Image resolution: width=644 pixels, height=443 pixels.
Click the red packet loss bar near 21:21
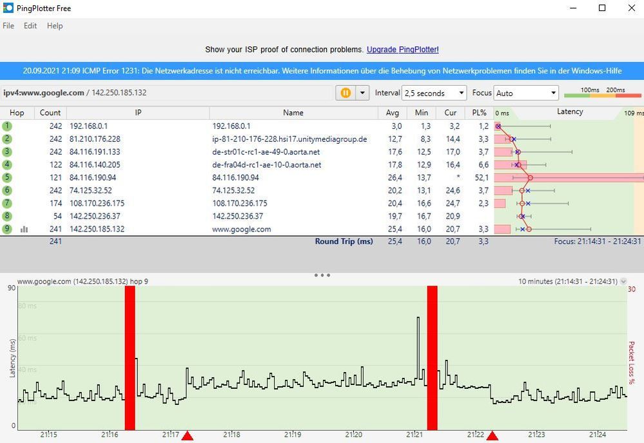coord(432,359)
